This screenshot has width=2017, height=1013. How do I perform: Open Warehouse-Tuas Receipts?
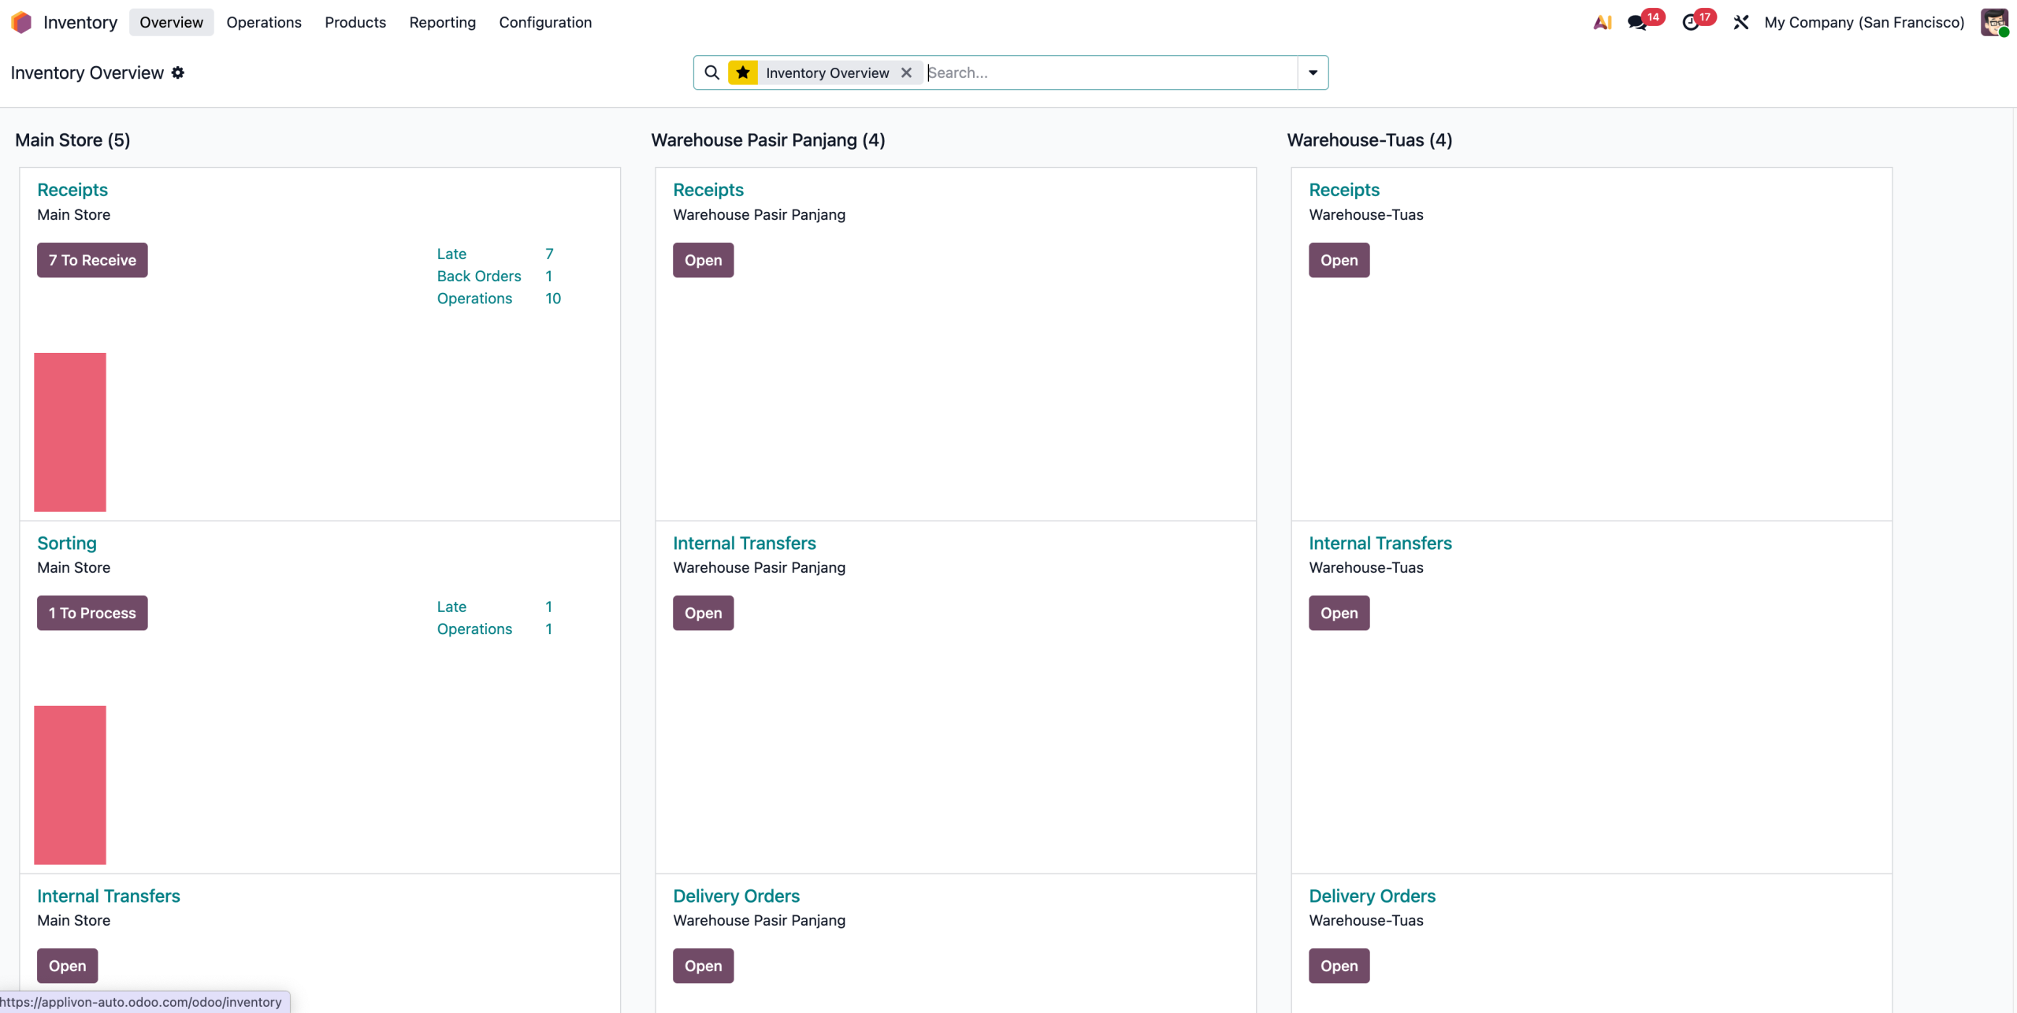point(1339,260)
